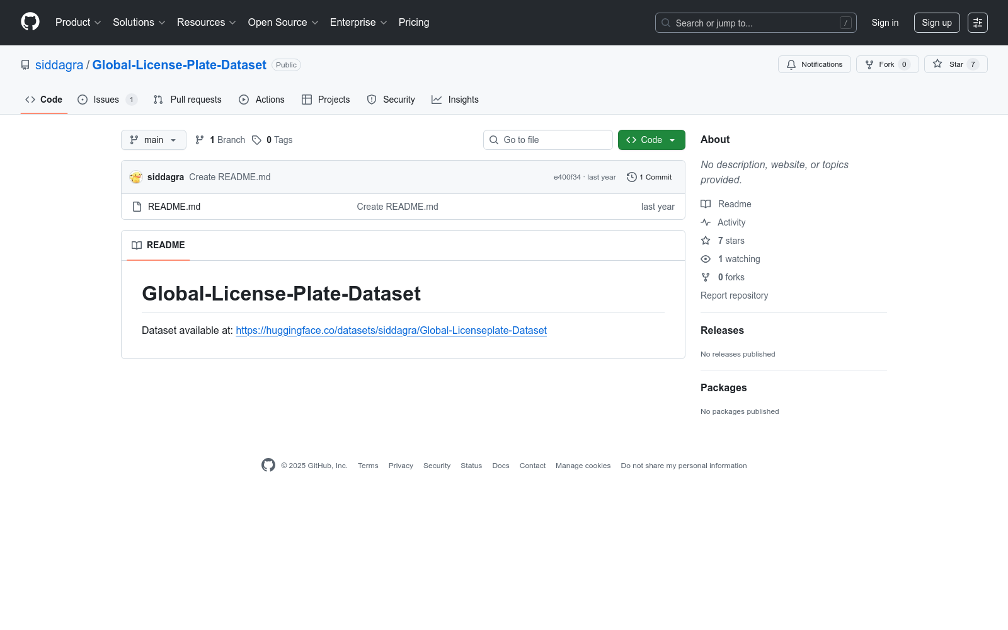Screen dimensions: 1008x630
Task: Click the siddagra avatar in commit row
Action: (x=136, y=177)
